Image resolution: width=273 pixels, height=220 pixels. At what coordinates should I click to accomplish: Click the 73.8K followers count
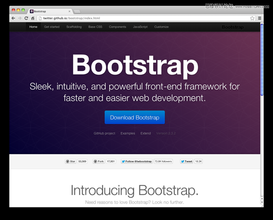pos(163,161)
